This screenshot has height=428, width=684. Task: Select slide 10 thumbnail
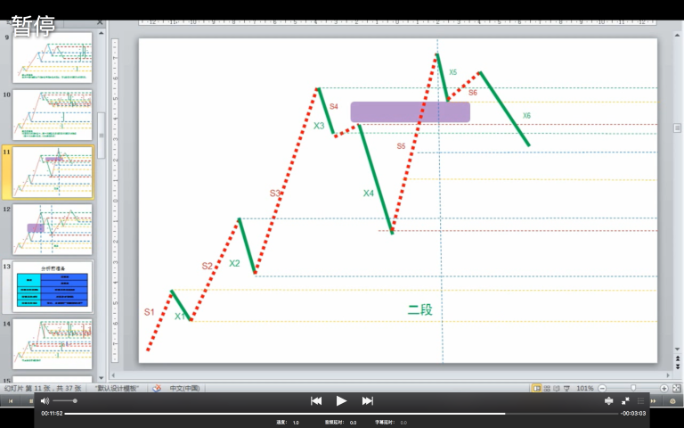click(x=53, y=115)
